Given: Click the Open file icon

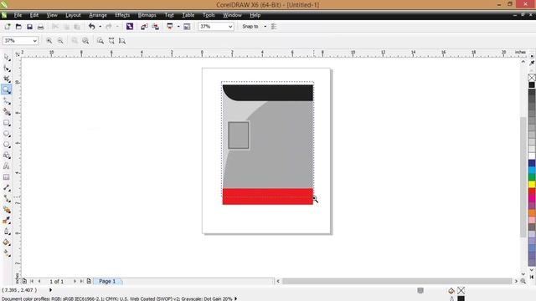Looking at the screenshot, I should (x=18, y=27).
